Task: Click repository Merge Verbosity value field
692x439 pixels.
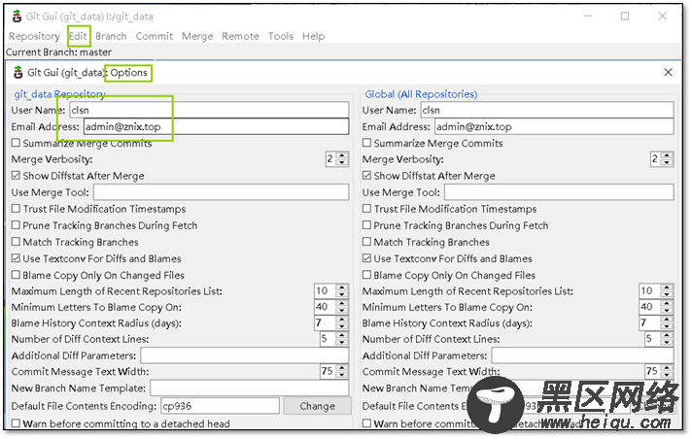Action: pos(331,159)
